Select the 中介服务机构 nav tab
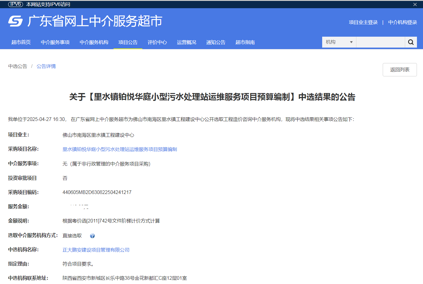 click(x=94, y=42)
